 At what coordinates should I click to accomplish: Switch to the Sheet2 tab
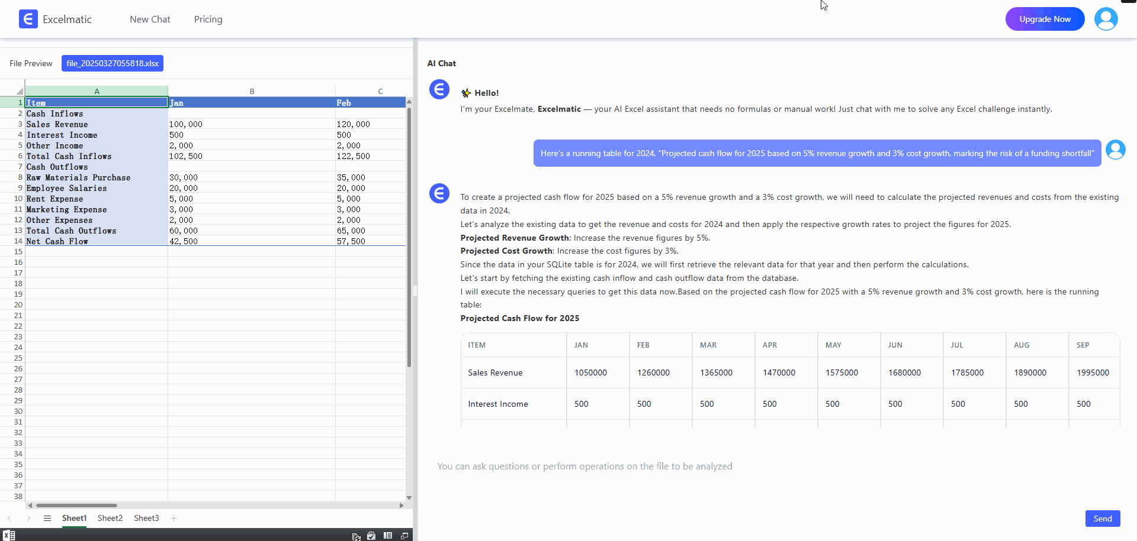110,519
